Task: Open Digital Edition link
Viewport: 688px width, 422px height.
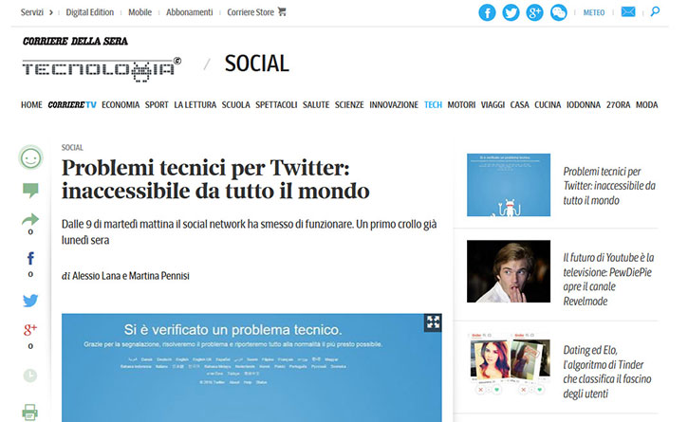Action: click(89, 12)
